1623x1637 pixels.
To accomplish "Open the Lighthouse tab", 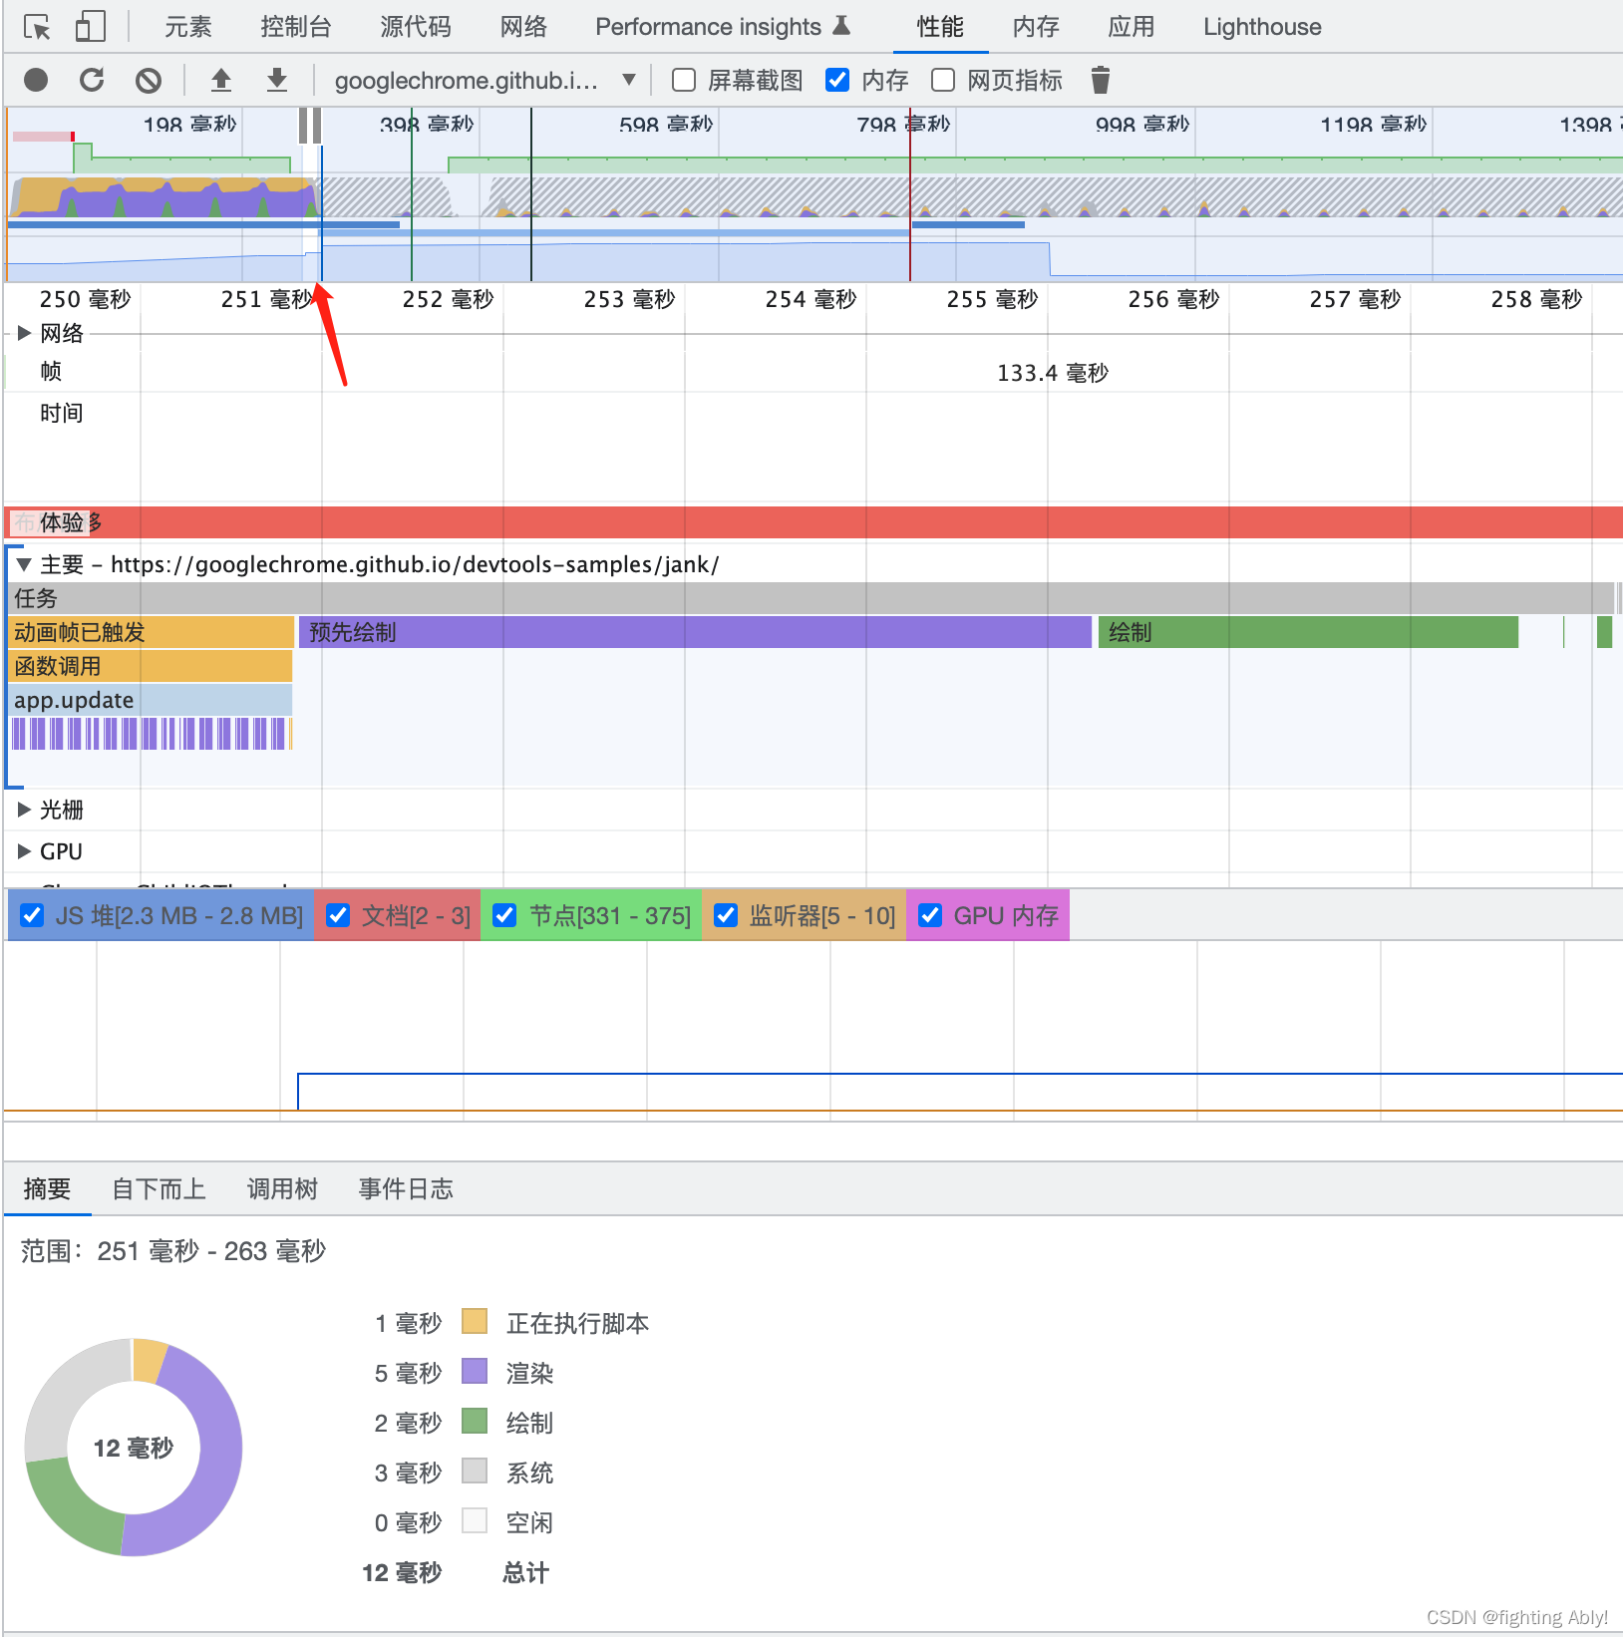I will (1262, 27).
